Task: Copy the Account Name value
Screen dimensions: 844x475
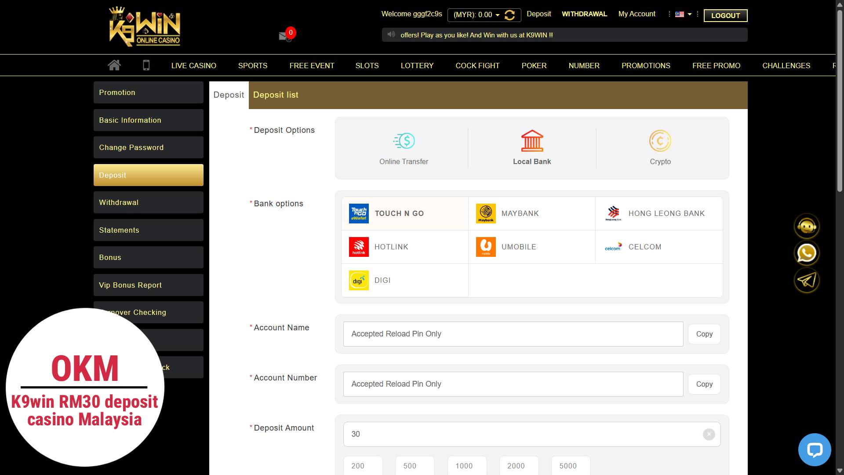Action: (x=704, y=334)
